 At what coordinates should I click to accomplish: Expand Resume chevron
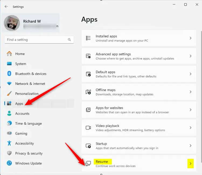point(190,163)
